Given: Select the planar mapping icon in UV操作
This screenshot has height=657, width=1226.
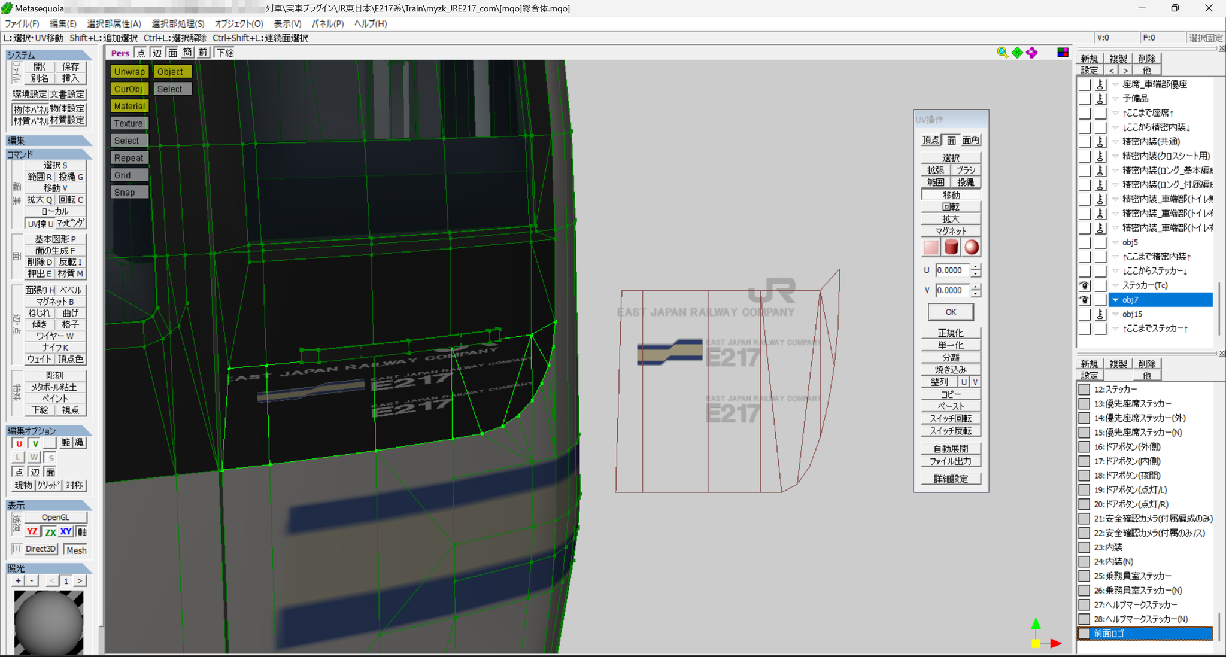Looking at the screenshot, I should click(x=931, y=247).
